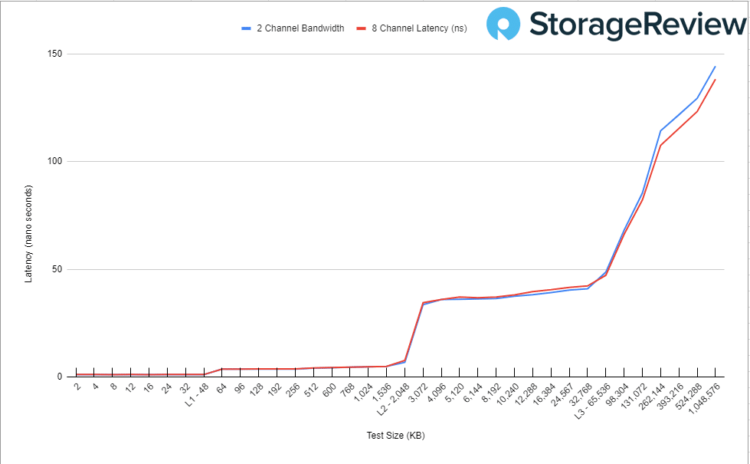This screenshot has height=464, width=750.
Task: Select the x-axis tick label "12"
Action: point(130,388)
